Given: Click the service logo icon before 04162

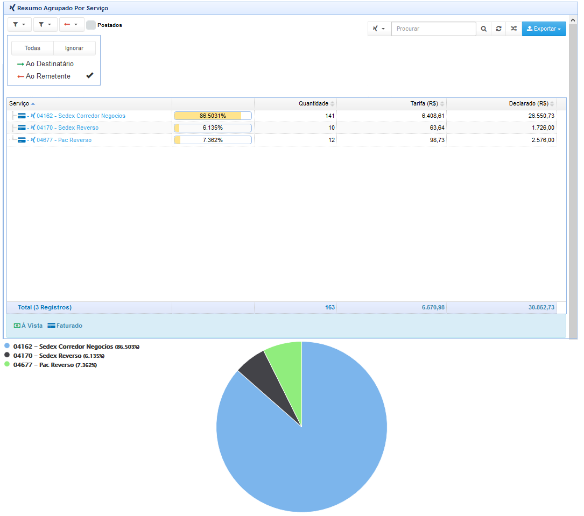Looking at the screenshot, I should tap(33, 116).
